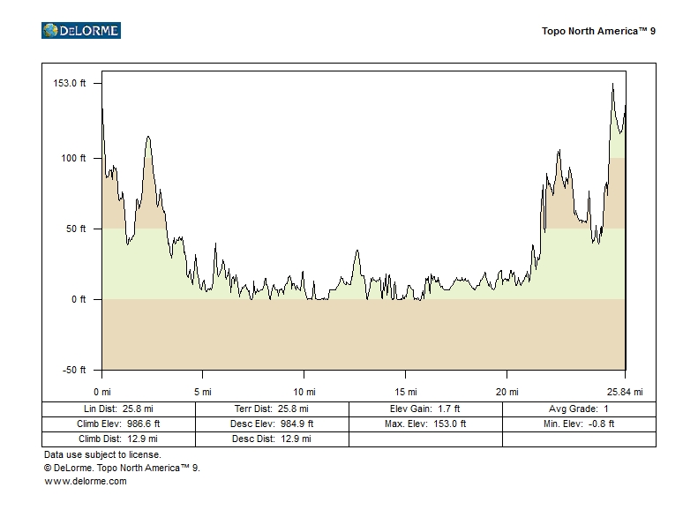Click the DeLorme logo
The height and width of the screenshot is (510, 698).
coord(80,31)
